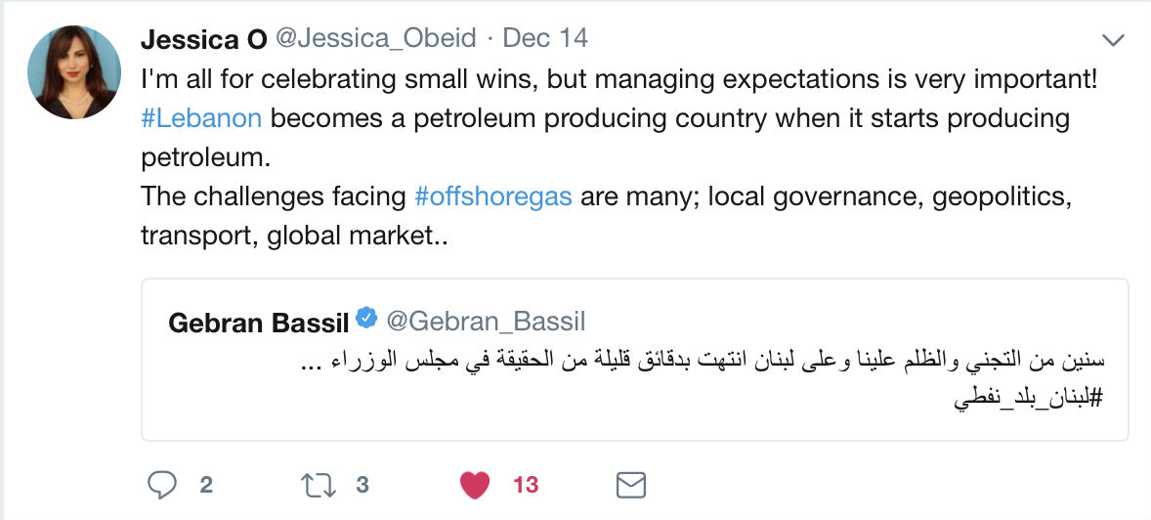The width and height of the screenshot is (1151, 520).
Task: Click the retweet count of 3
Action: (x=362, y=484)
